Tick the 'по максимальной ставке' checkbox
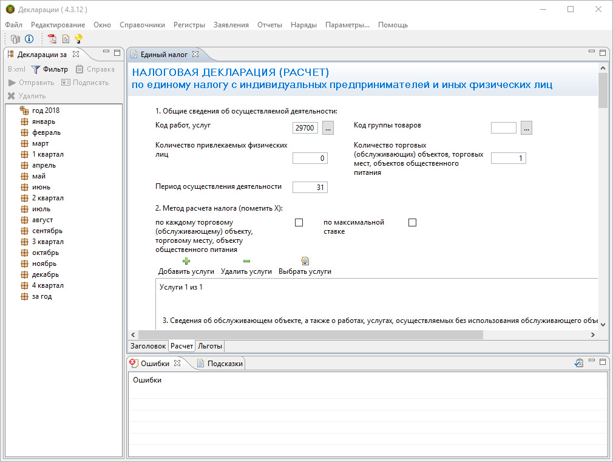This screenshot has height=462, width=613. coord(413,223)
